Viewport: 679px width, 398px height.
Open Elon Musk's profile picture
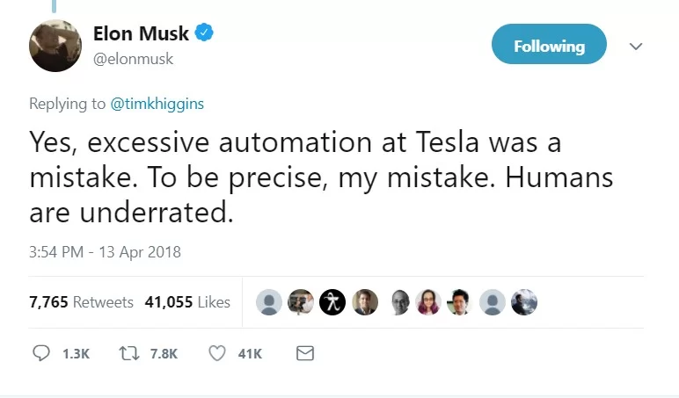click(56, 45)
